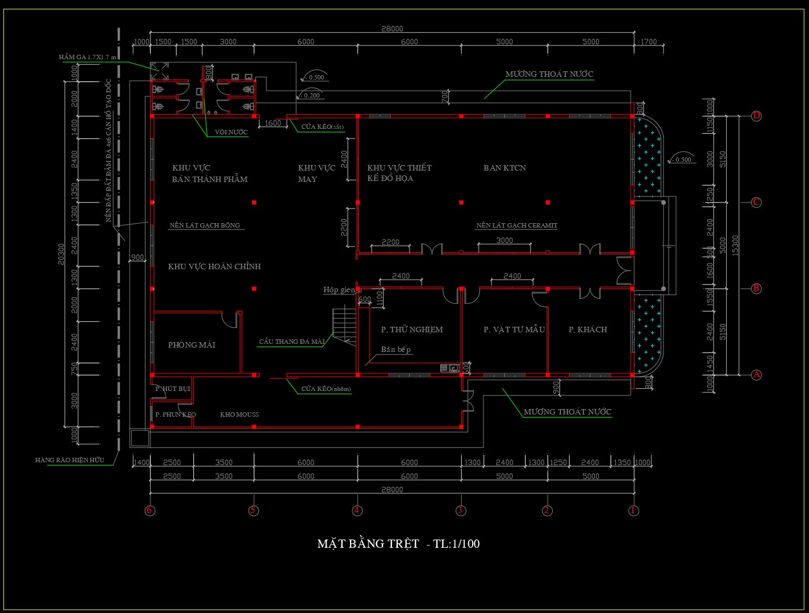Select the CẦU THANG ĐÁ MÀI callout

(x=291, y=342)
